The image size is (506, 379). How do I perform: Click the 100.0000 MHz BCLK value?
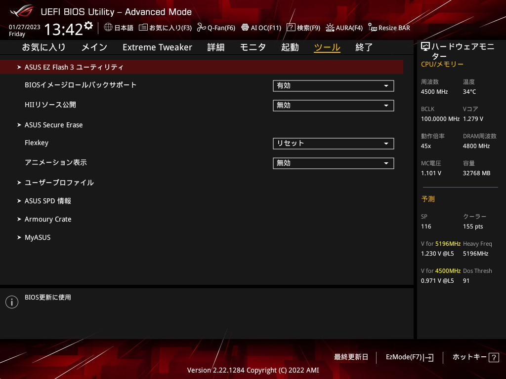coord(440,118)
